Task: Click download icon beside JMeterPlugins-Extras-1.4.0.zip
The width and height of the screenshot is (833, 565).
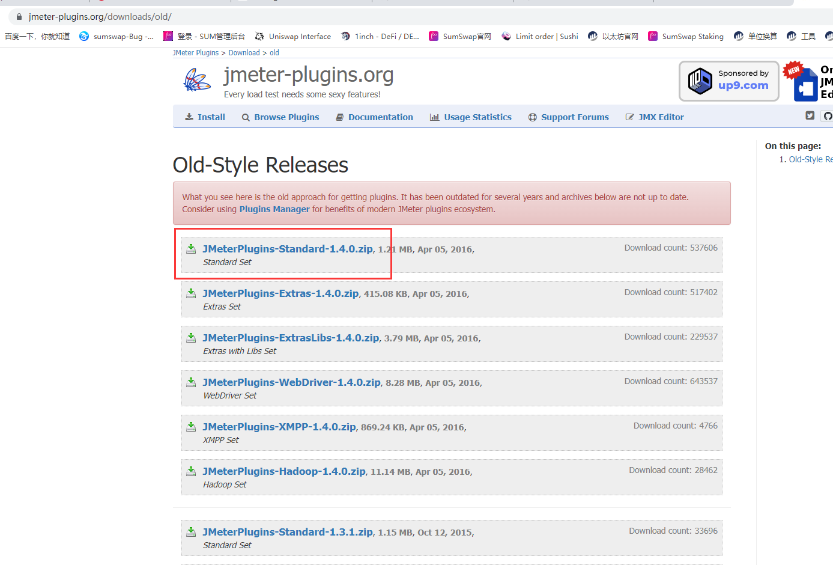Action: coord(191,293)
